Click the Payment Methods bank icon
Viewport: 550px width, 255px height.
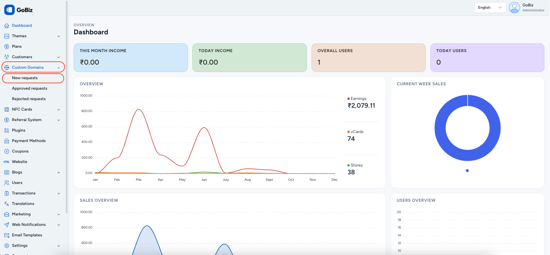click(7, 141)
